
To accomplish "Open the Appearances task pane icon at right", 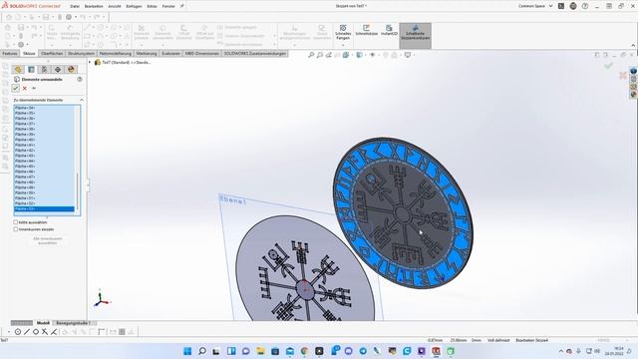I will coord(634,95).
